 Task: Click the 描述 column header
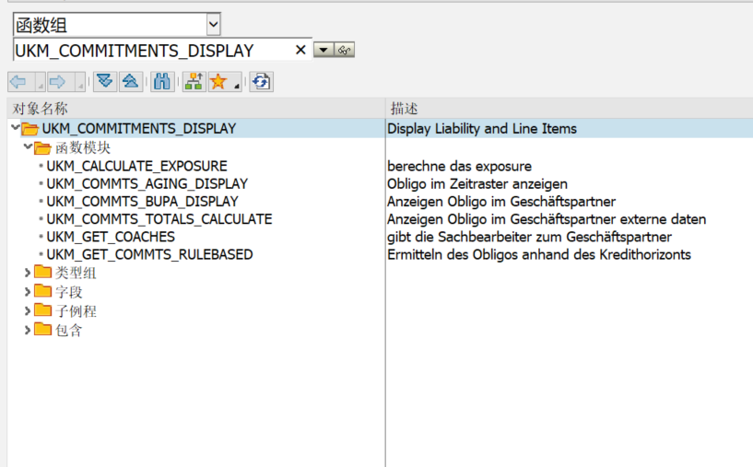tap(570, 109)
